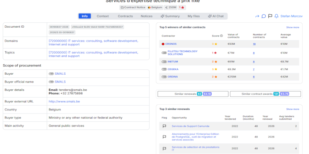Open the Contracts tab
Viewport: 309px width, 154px height.
pos(125,16)
